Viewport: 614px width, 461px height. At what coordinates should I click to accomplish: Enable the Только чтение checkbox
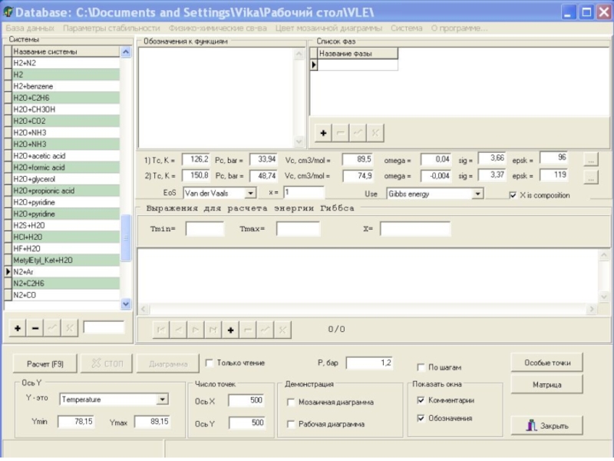coord(209,363)
